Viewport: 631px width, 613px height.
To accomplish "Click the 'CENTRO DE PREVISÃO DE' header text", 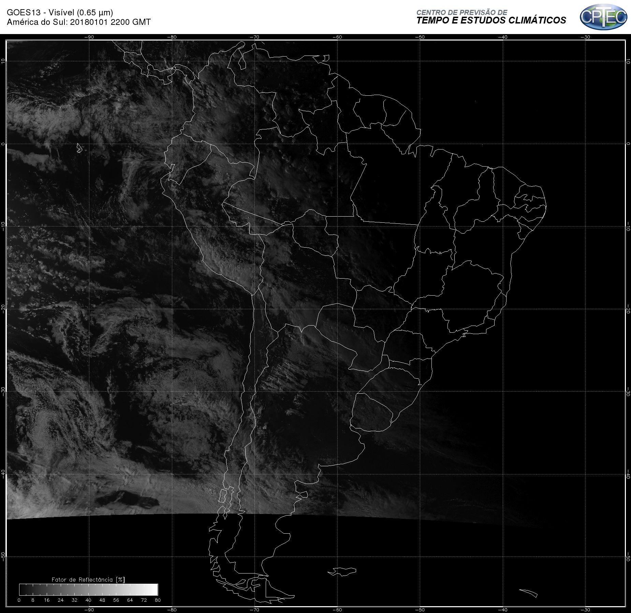I will (x=462, y=12).
